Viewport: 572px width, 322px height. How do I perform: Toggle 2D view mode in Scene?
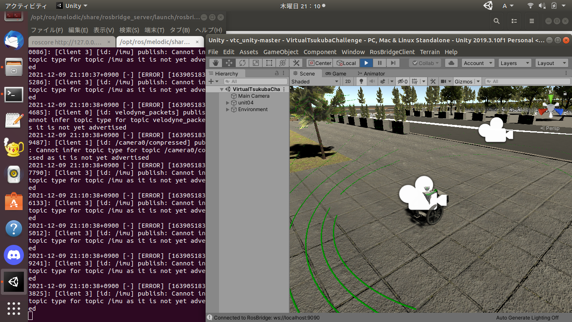coord(348,81)
